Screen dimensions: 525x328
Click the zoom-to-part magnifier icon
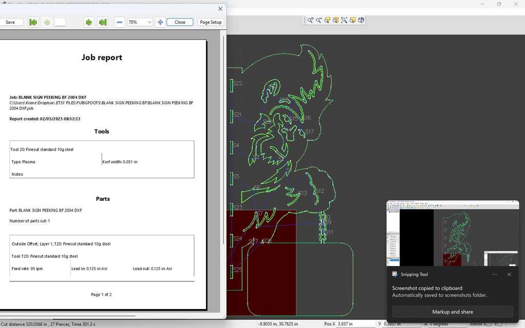click(x=327, y=20)
